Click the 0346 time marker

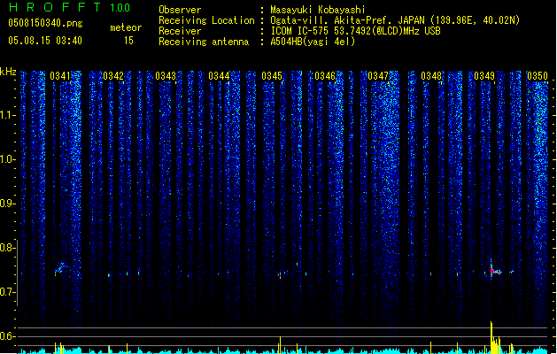point(325,76)
